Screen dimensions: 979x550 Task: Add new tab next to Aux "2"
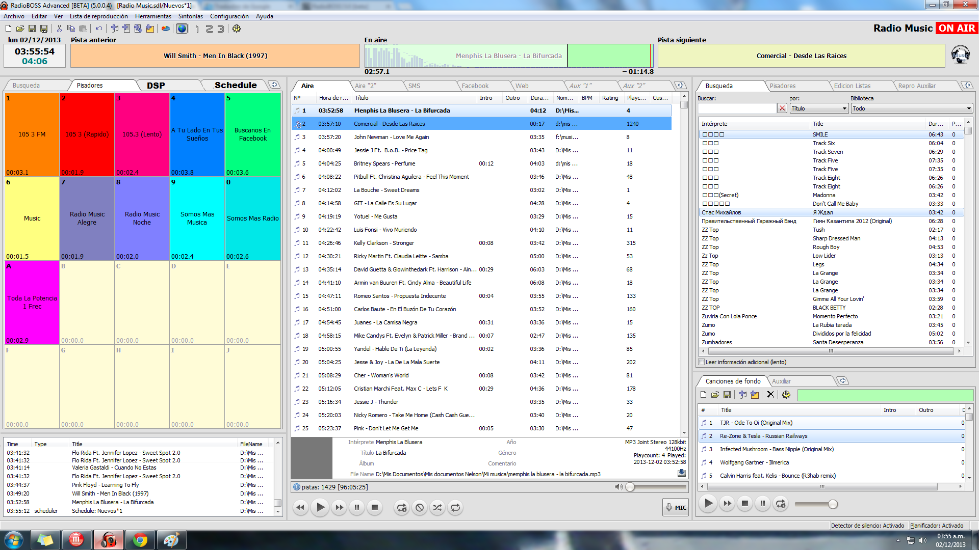click(x=680, y=85)
